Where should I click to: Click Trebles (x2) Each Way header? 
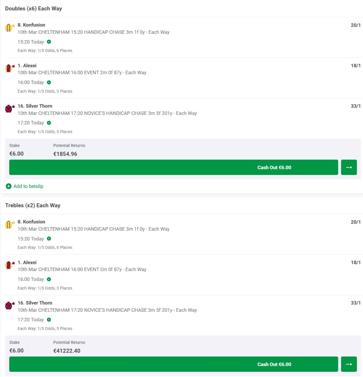[x=33, y=205]
